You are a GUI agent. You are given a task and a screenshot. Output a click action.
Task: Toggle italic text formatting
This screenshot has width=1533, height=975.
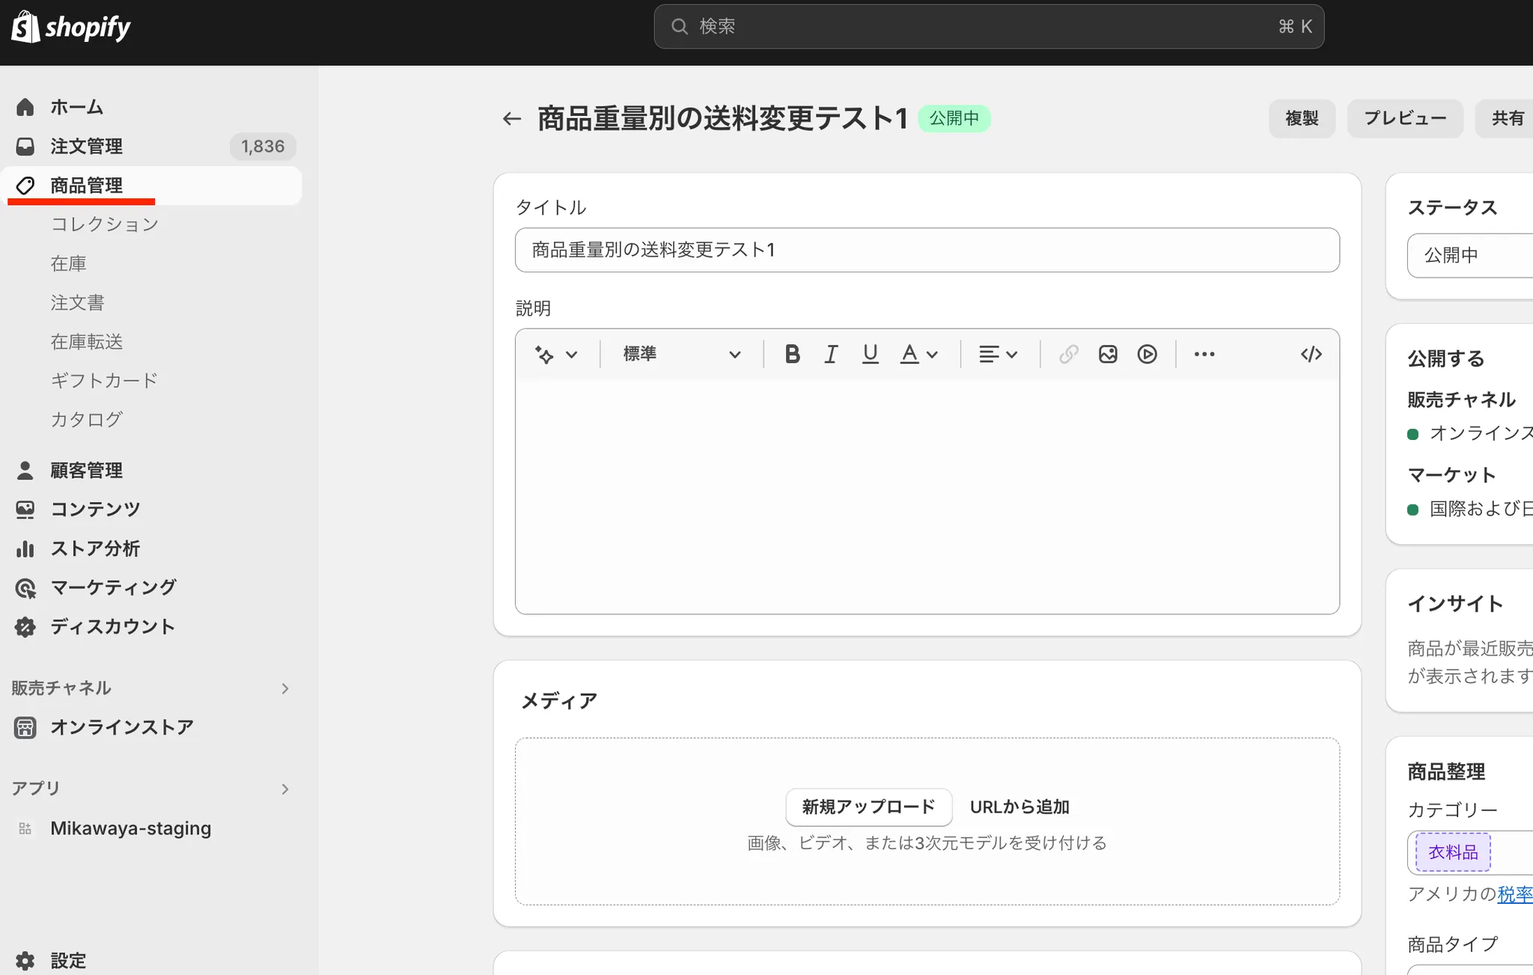pyautogui.click(x=831, y=354)
